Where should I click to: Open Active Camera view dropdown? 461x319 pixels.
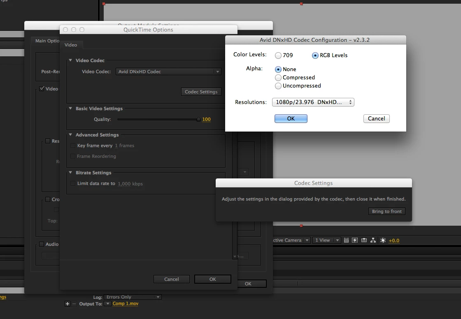[x=291, y=240]
